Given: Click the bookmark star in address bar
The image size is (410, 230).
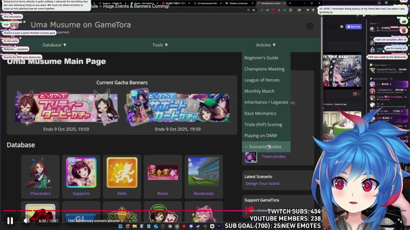Looking at the screenshot, I should (x=254, y=10).
